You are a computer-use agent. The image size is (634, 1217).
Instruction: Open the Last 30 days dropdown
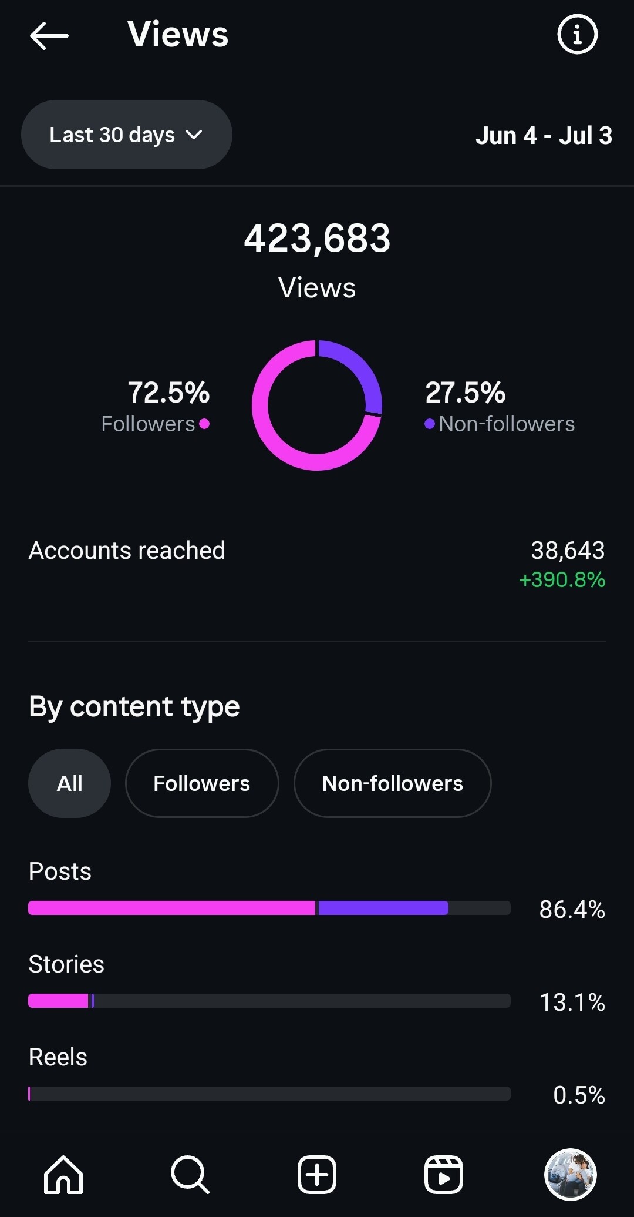pos(127,135)
